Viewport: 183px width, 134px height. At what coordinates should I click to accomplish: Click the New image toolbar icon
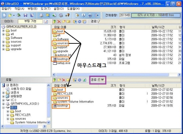click(4, 15)
